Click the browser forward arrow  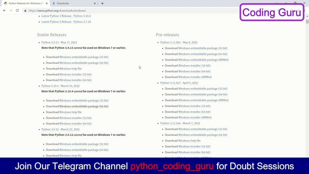tap(11, 11)
